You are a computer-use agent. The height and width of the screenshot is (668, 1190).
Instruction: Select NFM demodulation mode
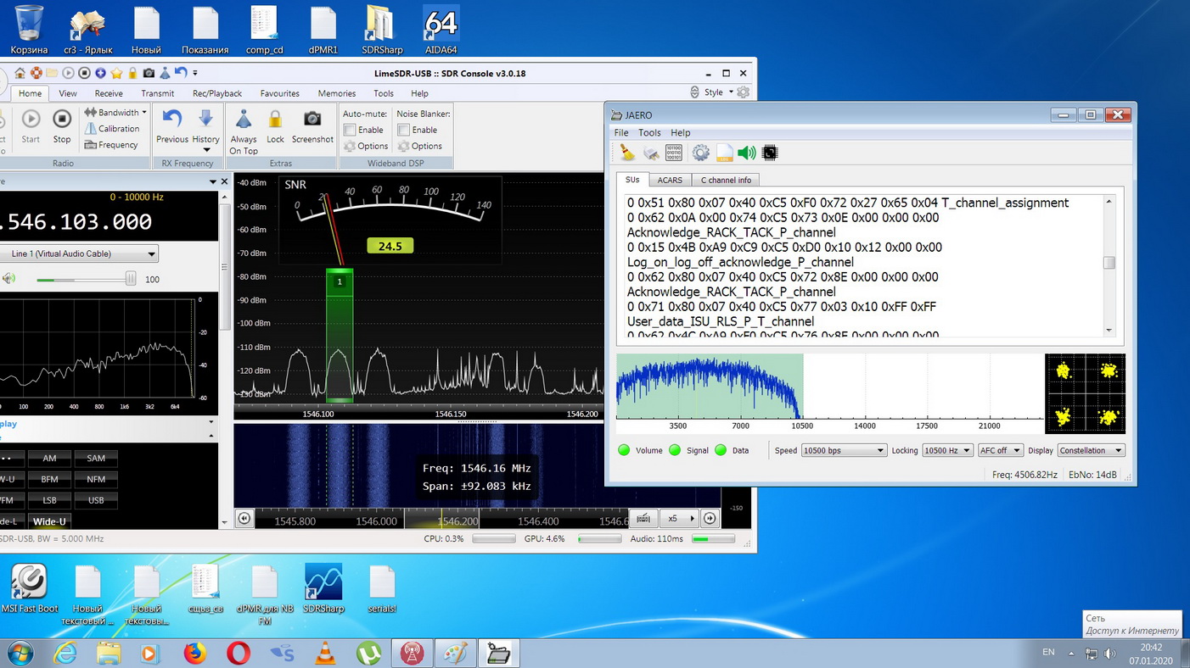click(96, 479)
